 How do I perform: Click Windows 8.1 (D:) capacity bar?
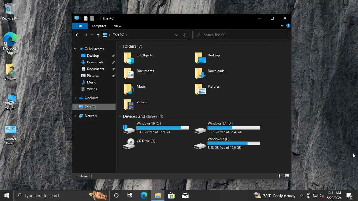pyautogui.click(x=234, y=128)
